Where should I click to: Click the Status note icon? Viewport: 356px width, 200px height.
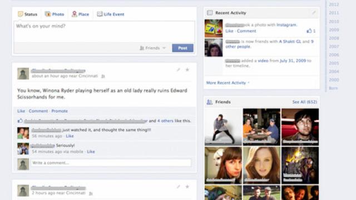coord(21,14)
